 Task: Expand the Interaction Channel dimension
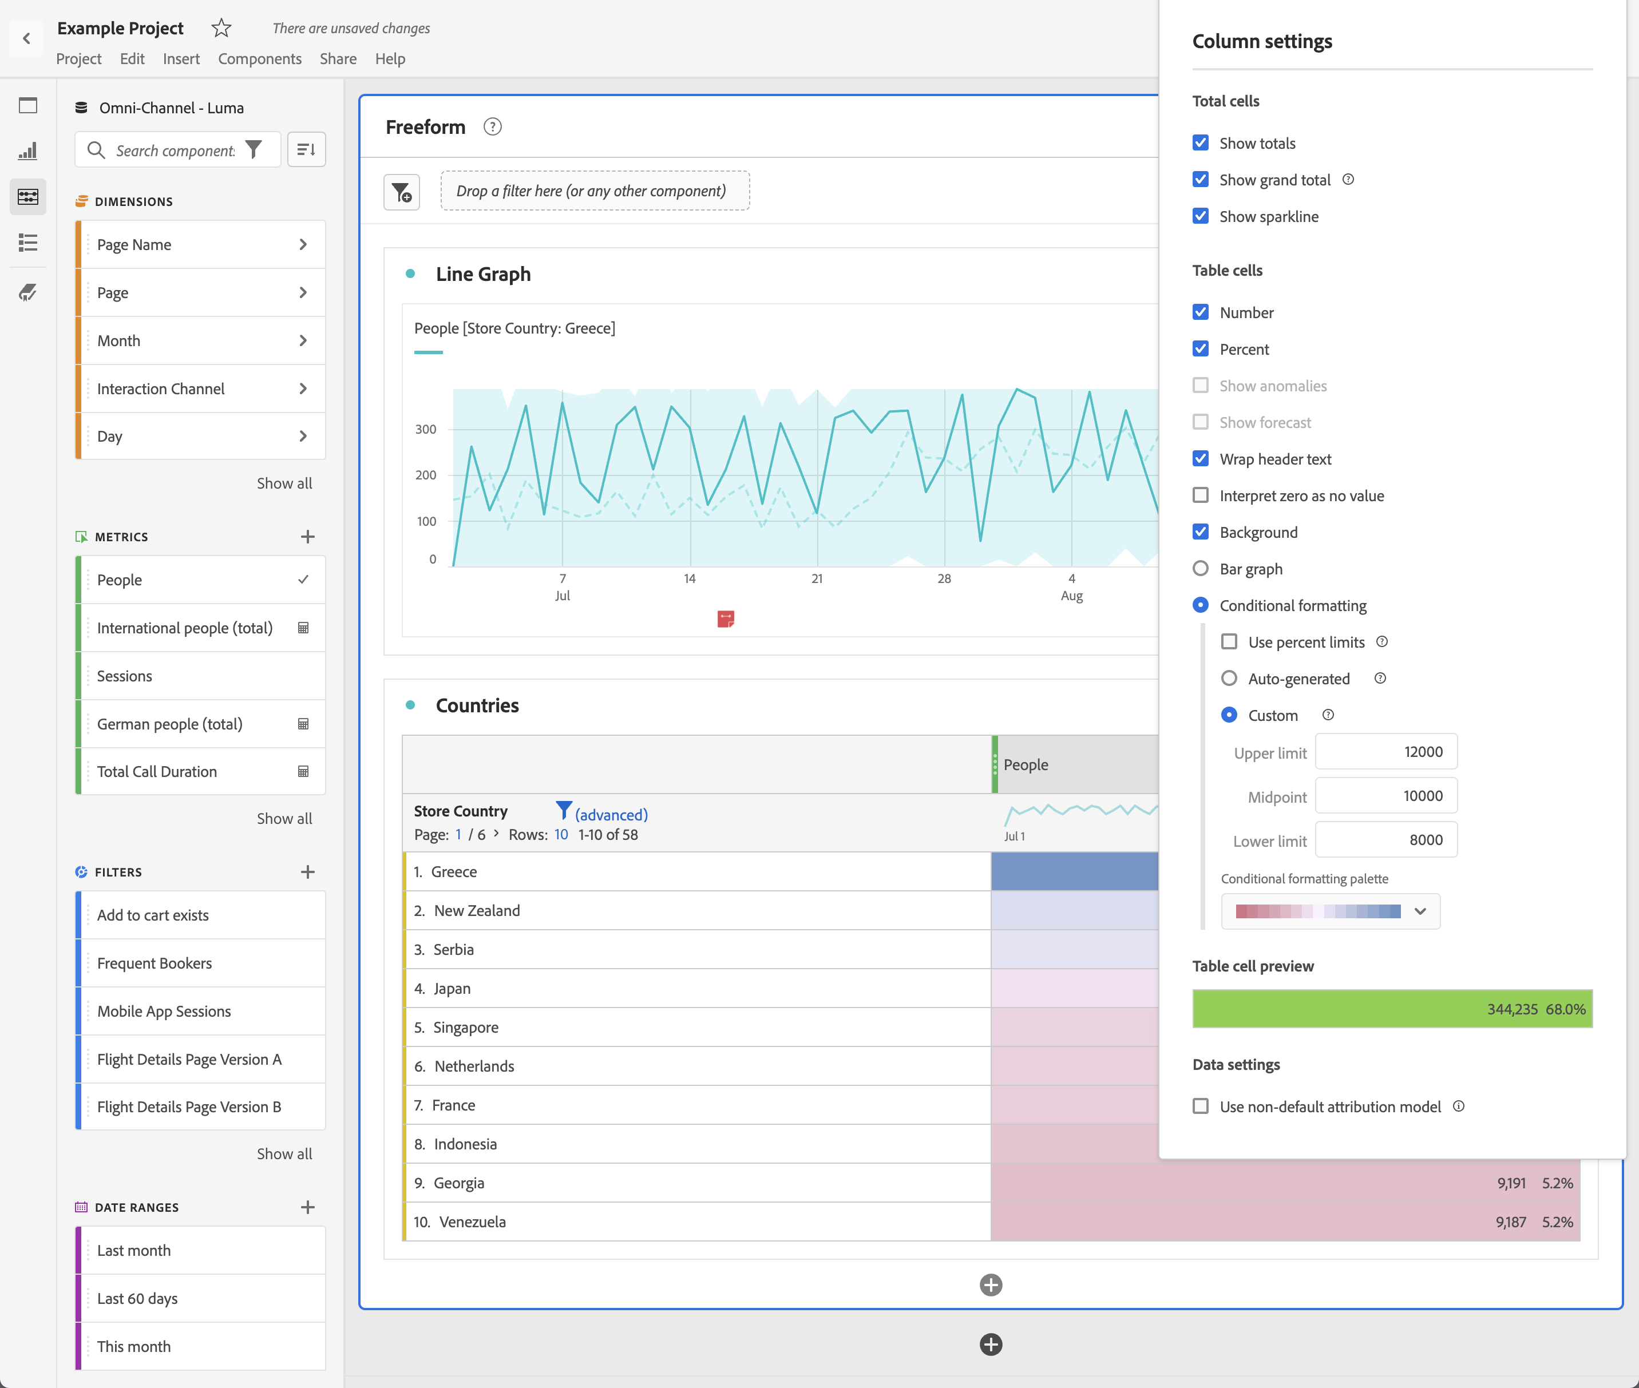(x=303, y=388)
